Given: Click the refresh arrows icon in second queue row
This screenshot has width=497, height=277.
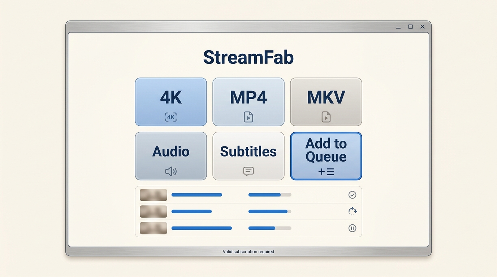Looking at the screenshot, I should (x=352, y=211).
